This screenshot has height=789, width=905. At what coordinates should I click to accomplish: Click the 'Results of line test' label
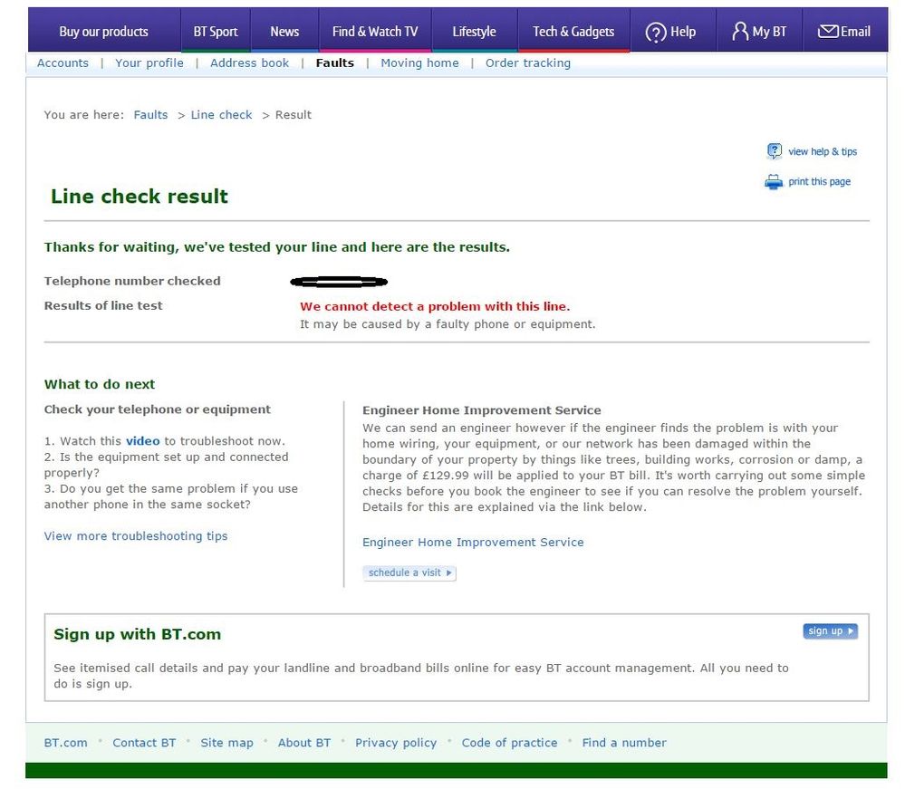point(103,306)
